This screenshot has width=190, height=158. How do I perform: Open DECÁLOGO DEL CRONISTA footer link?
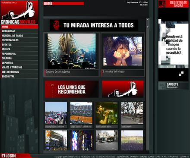click(127, 157)
